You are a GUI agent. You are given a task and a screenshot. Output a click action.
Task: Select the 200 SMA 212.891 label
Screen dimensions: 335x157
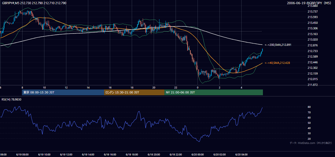[x=278, y=45]
